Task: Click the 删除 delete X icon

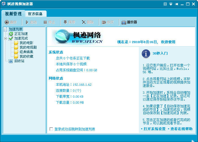Action: point(84,22)
